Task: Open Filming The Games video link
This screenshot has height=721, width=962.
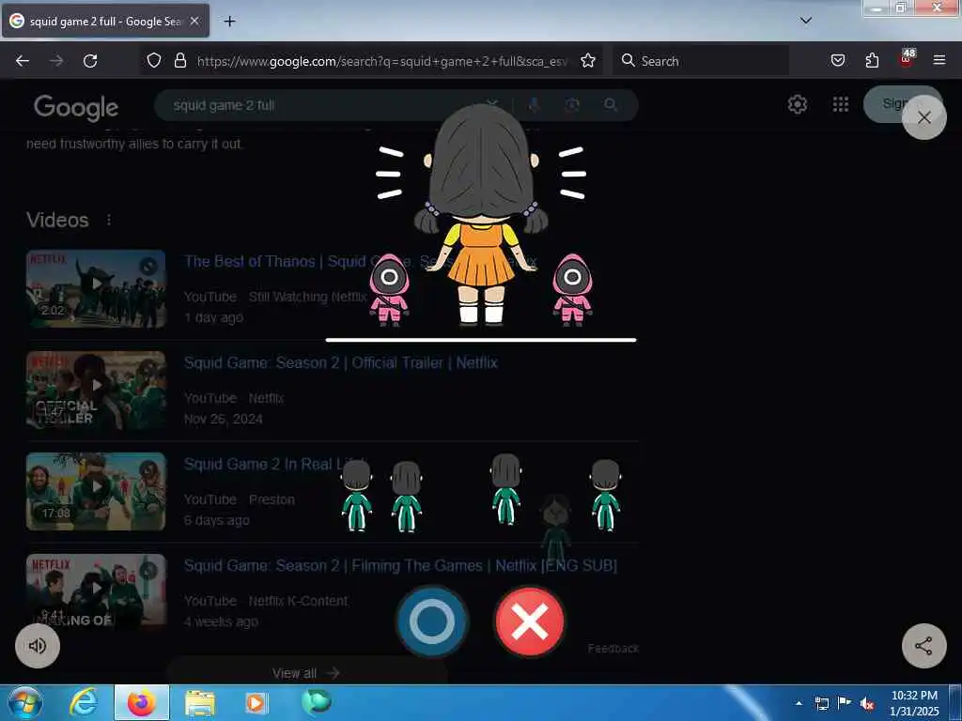Action: [x=400, y=565]
